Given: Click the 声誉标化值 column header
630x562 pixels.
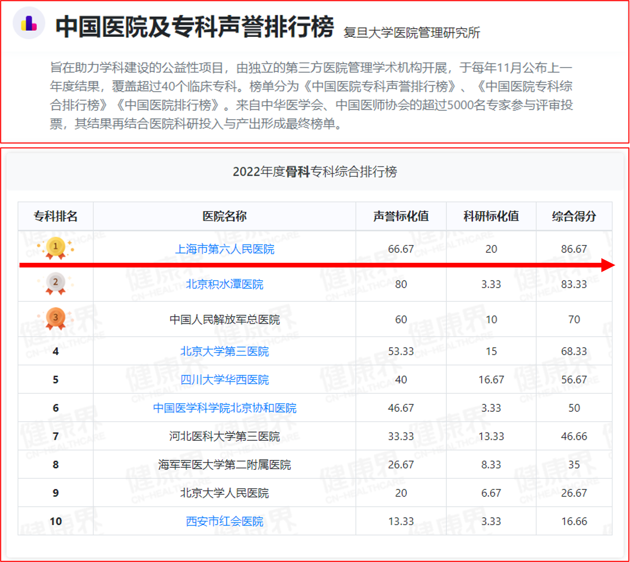Looking at the screenshot, I should (x=401, y=216).
